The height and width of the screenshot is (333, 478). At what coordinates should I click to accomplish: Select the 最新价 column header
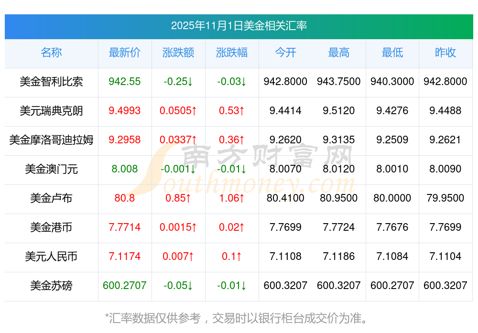(124, 53)
